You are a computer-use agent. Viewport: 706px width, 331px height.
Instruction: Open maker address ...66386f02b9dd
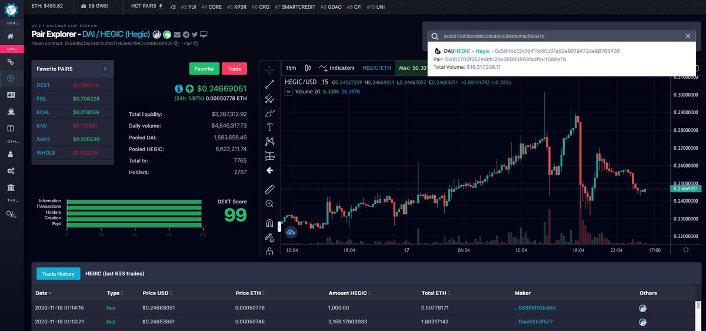tap(535, 307)
